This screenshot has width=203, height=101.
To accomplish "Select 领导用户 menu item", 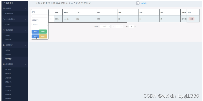I will click(9, 59).
